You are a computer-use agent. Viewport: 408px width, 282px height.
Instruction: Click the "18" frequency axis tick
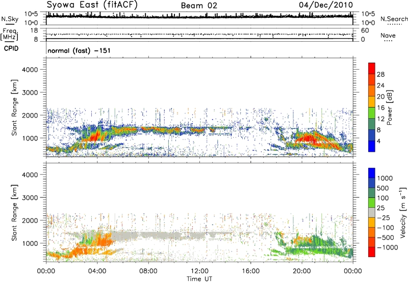click(x=34, y=31)
